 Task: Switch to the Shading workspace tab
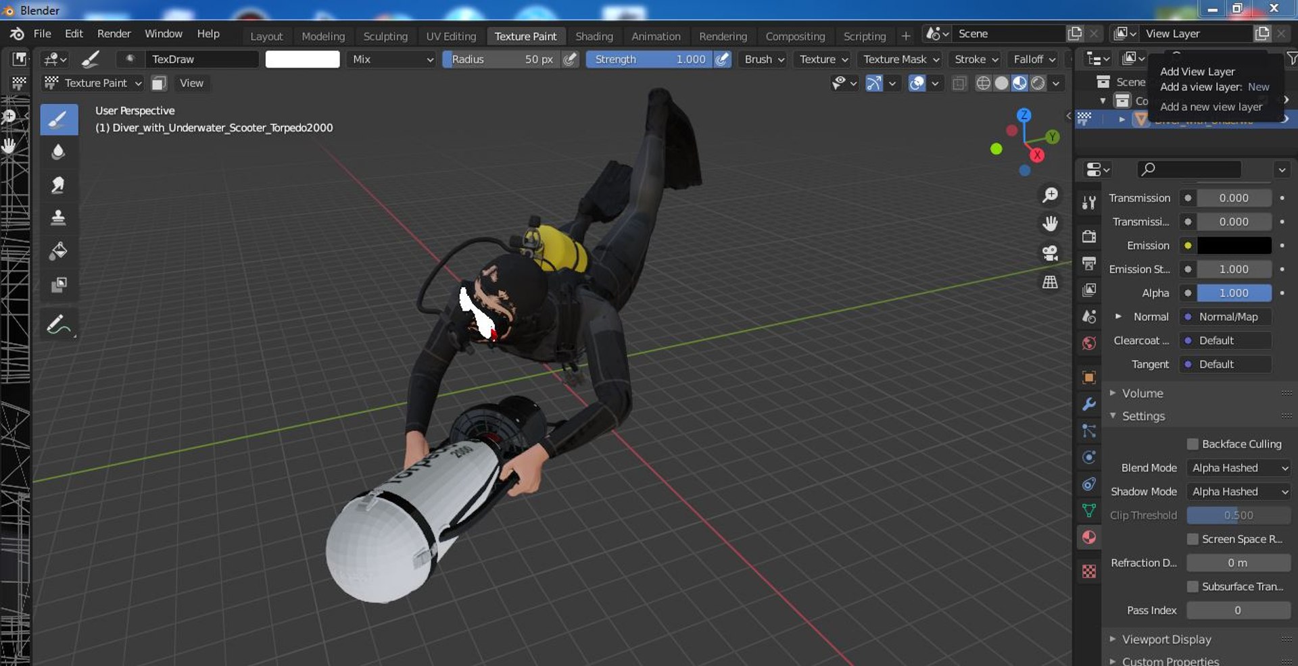pos(594,36)
